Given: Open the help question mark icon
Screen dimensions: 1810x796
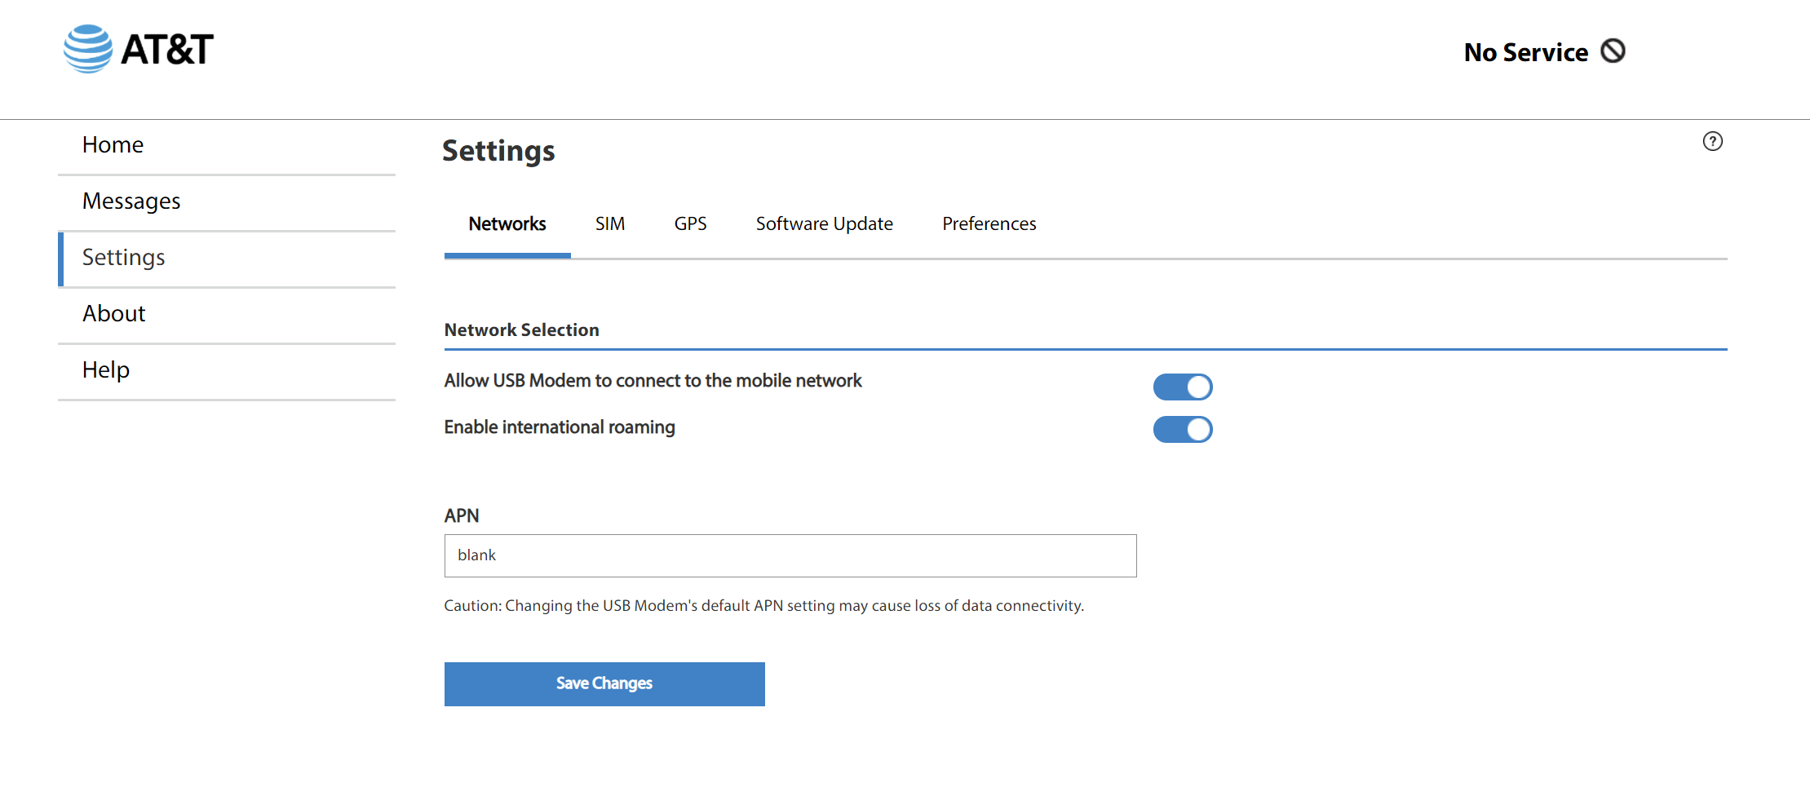Looking at the screenshot, I should pos(1713,142).
